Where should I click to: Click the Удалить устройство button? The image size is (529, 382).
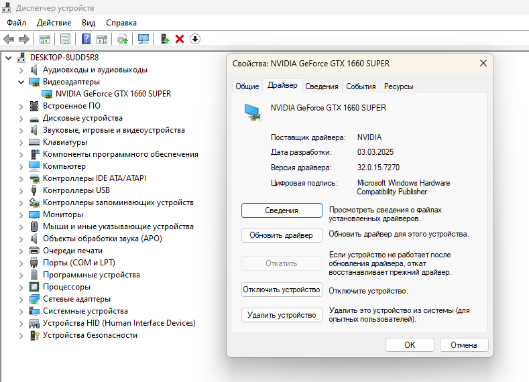tap(282, 315)
